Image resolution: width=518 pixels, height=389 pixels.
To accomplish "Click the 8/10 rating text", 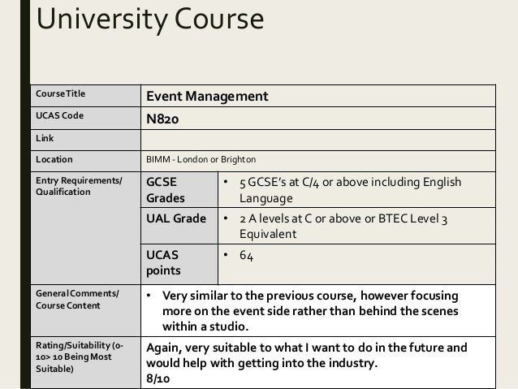I will [x=158, y=378].
